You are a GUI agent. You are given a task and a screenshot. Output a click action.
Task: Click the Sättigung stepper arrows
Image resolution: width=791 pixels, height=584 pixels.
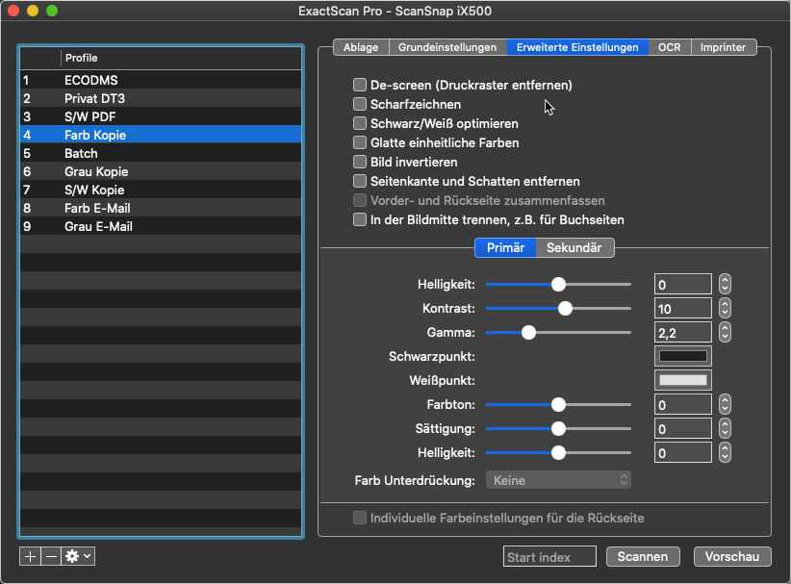click(726, 429)
